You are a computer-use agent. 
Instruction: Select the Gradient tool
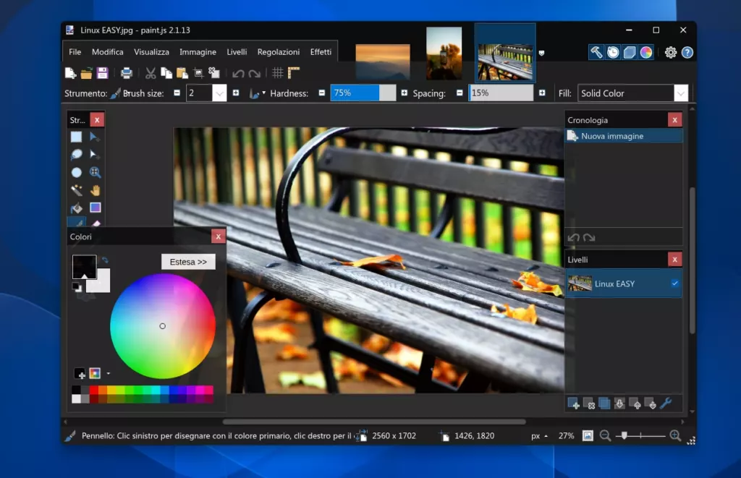pyautogui.click(x=95, y=208)
